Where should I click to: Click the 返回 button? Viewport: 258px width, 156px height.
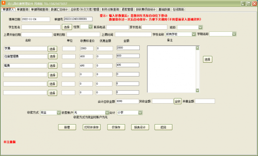coord(163,127)
